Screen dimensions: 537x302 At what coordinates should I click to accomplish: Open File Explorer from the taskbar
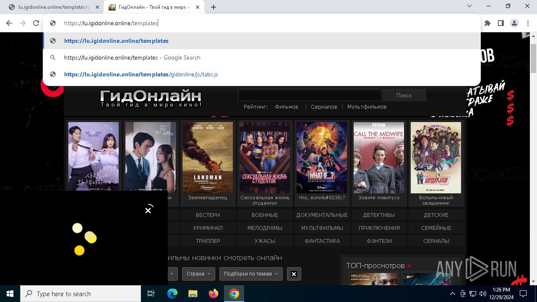click(x=193, y=294)
